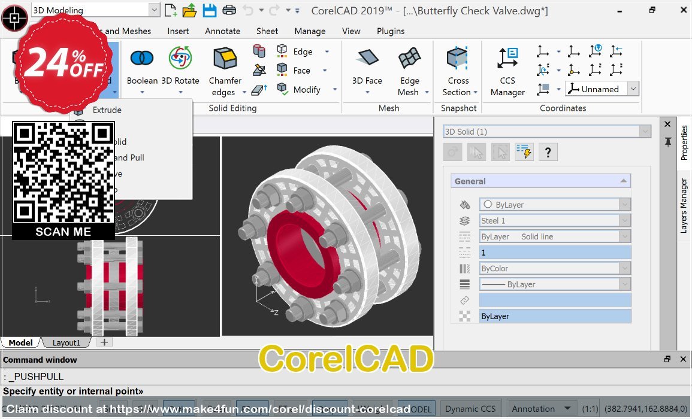The image size is (692, 419).
Task: Toggle Dynamic CCS in status bar
Action: [470, 409]
